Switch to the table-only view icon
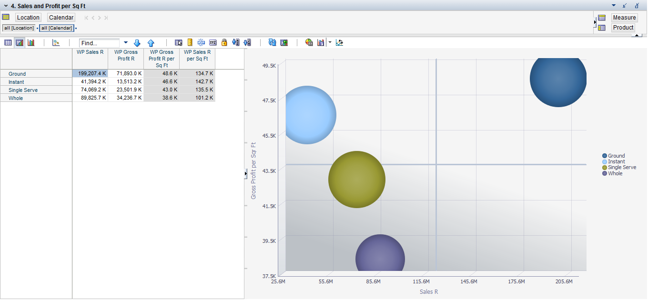The width and height of the screenshot is (648, 300). coord(8,42)
